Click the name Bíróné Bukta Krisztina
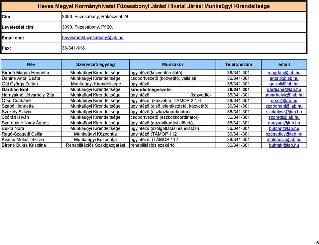Viewport: 319px width, 245px height. (x=24, y=145)
